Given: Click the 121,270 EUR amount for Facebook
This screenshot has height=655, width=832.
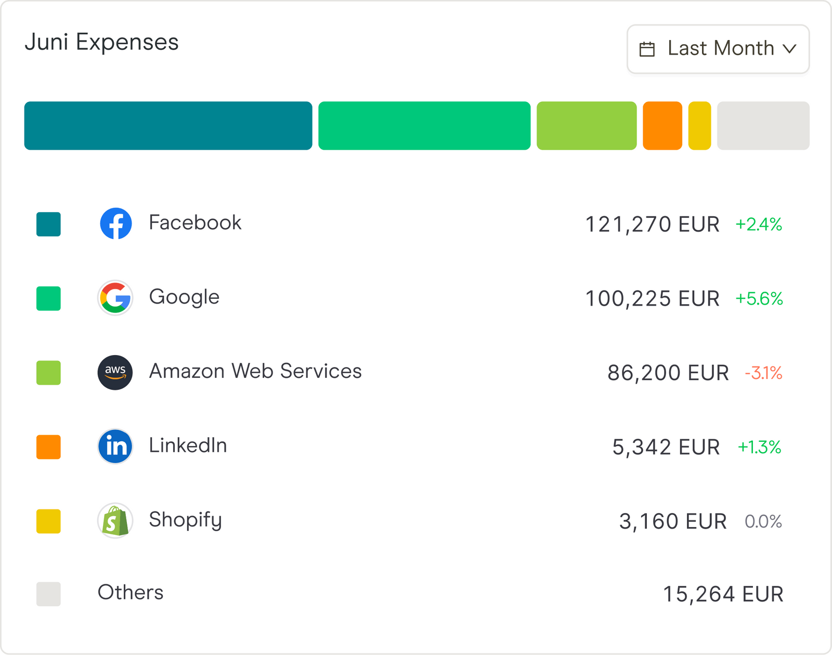Looking at the screenshot, I should click(653, 225).
